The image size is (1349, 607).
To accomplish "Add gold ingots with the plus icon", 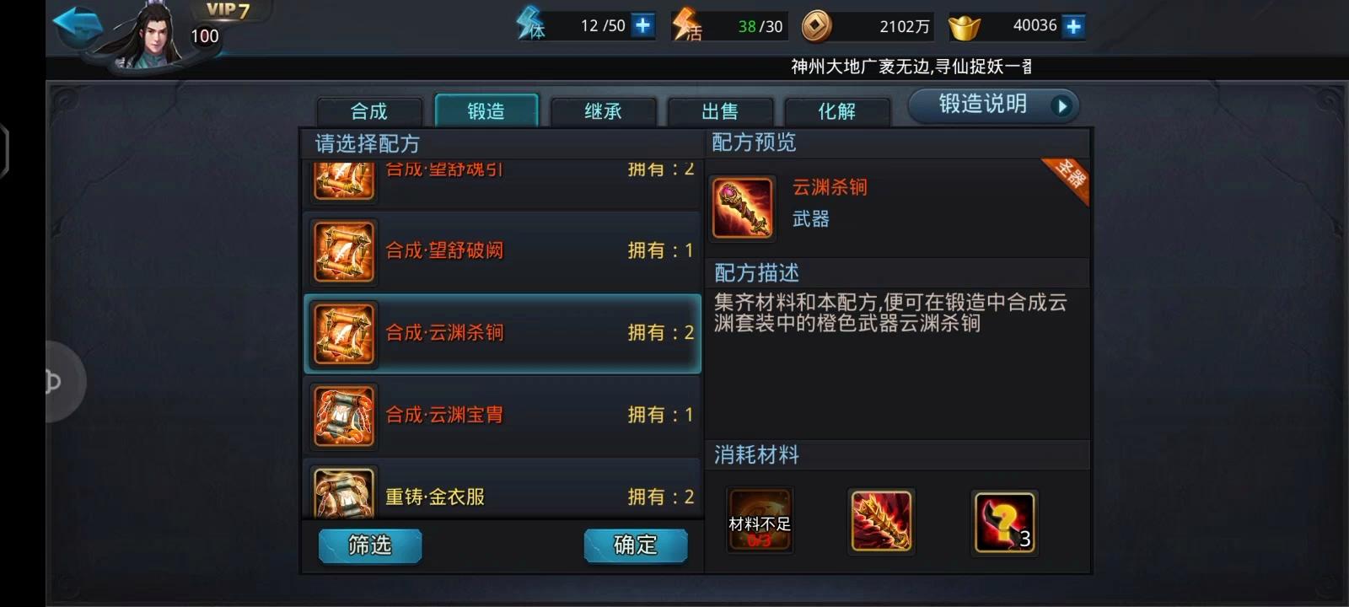I will pos(1073,26).
